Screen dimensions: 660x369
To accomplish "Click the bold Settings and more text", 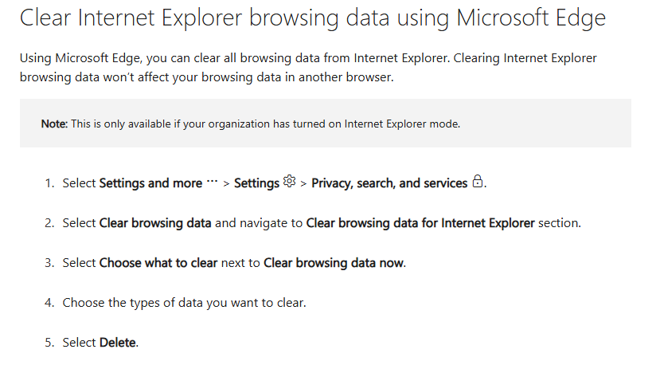I will pos(150,183).
